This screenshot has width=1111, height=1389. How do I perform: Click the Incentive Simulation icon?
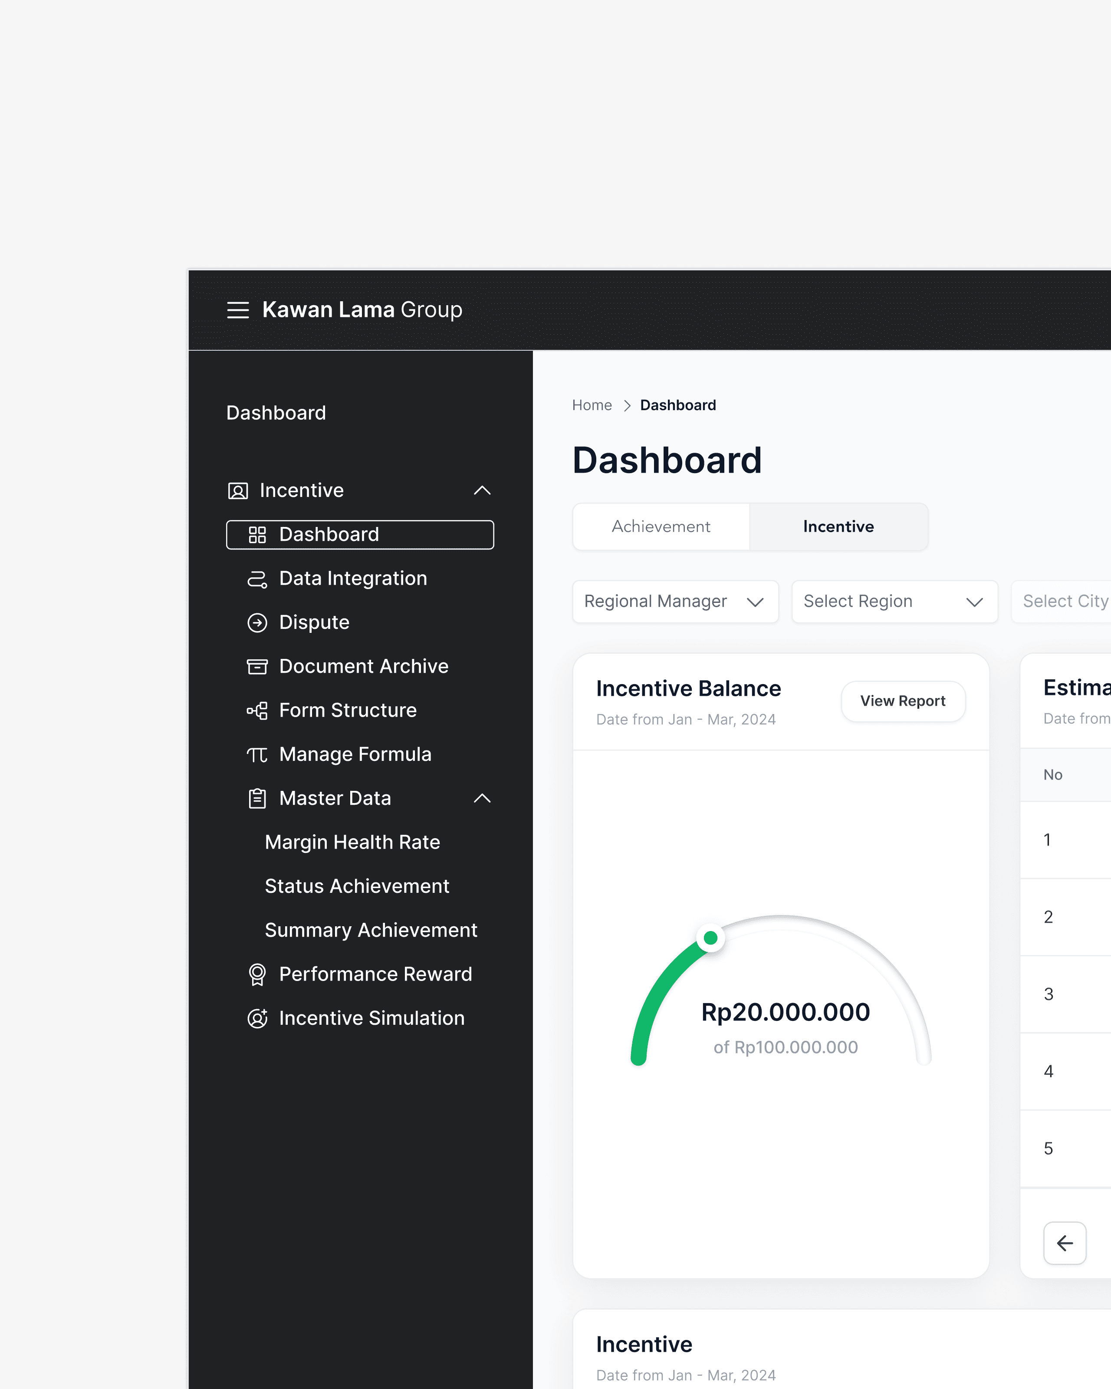pyautogui.click(x=257, y=1018)
